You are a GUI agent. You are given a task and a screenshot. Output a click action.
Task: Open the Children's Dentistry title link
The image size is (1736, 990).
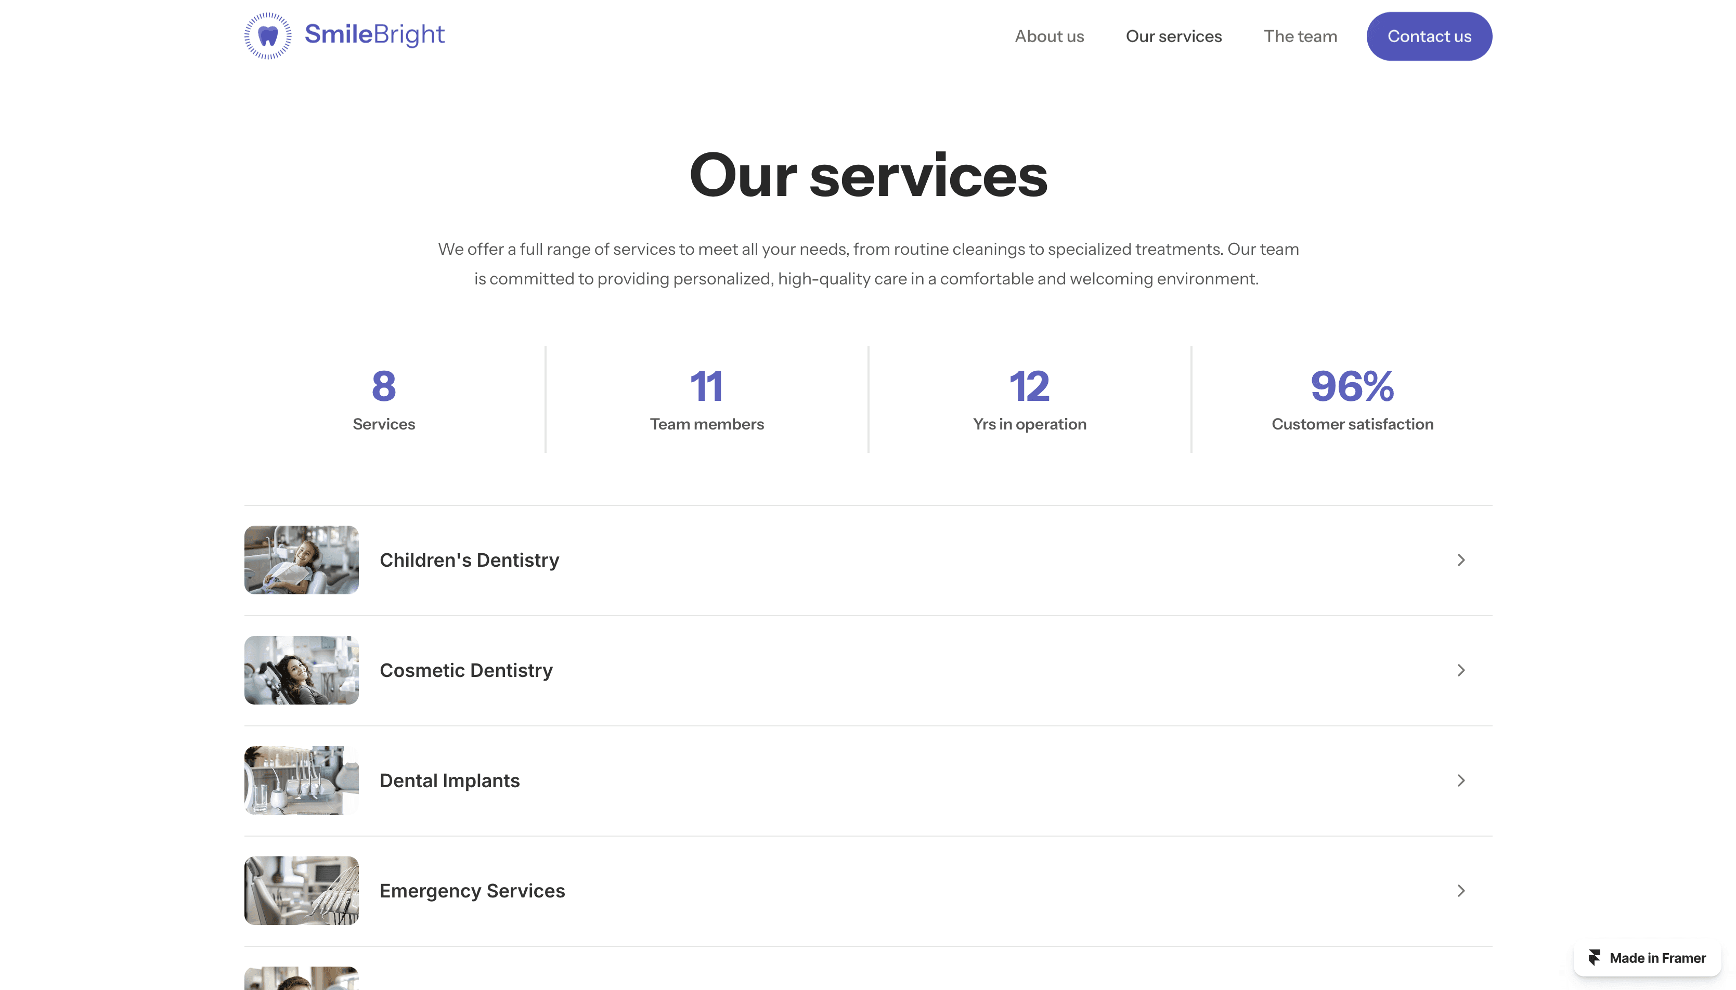[x=469, y=559]
